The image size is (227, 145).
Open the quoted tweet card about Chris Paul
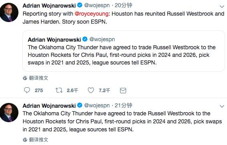pos(124,51)
